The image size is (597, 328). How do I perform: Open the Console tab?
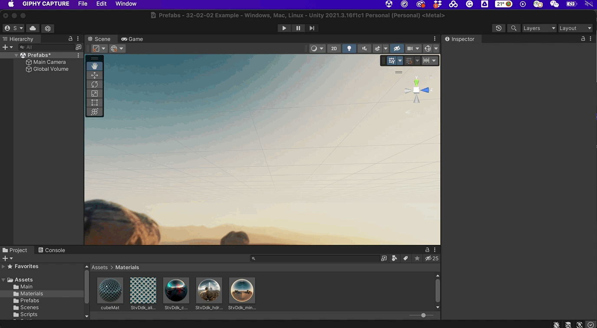click(x=52, y=250)
